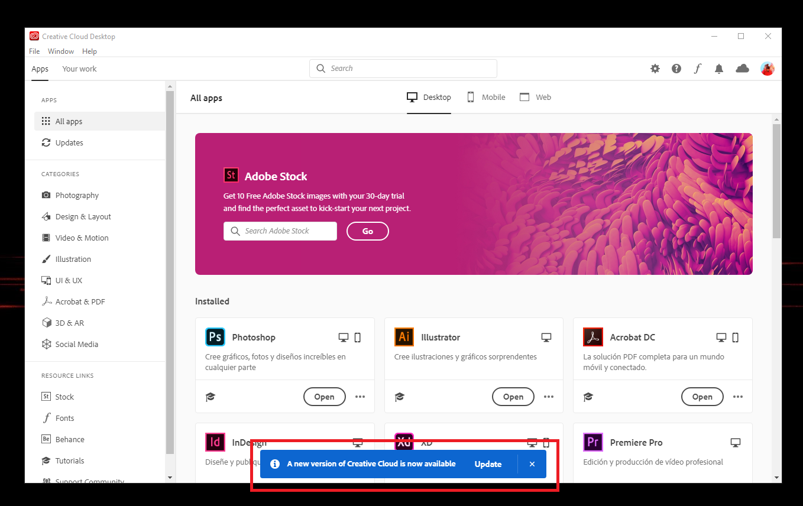This screenshot has width=803, height=506.
Task: Open the Window menu
Action: tap(60, 51)
